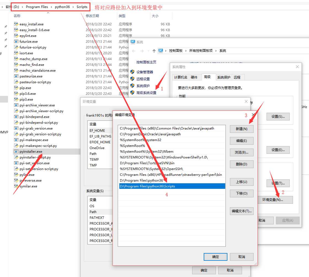Switch to 硬件 tab
Screen dimensions: 309x277
(x=194, y=77)
